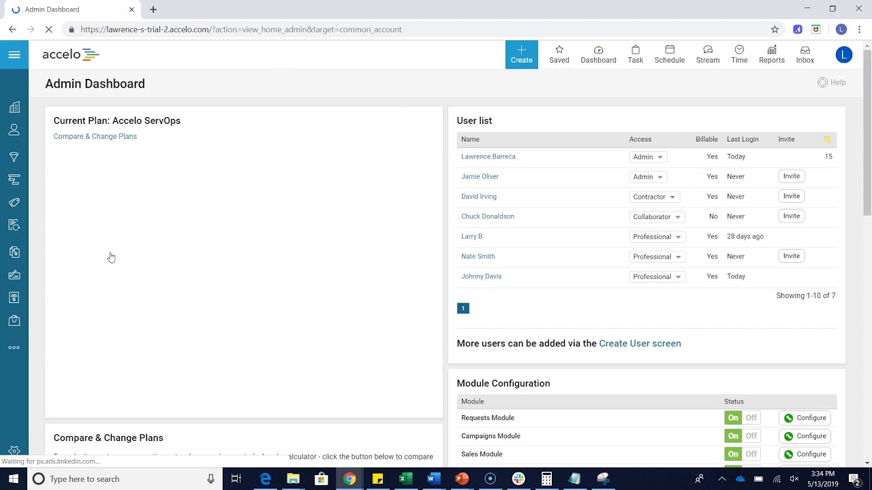Screen dimensions: 872x490
Task: Open Excel from the taskbar
Action: [x=405, y=479]
